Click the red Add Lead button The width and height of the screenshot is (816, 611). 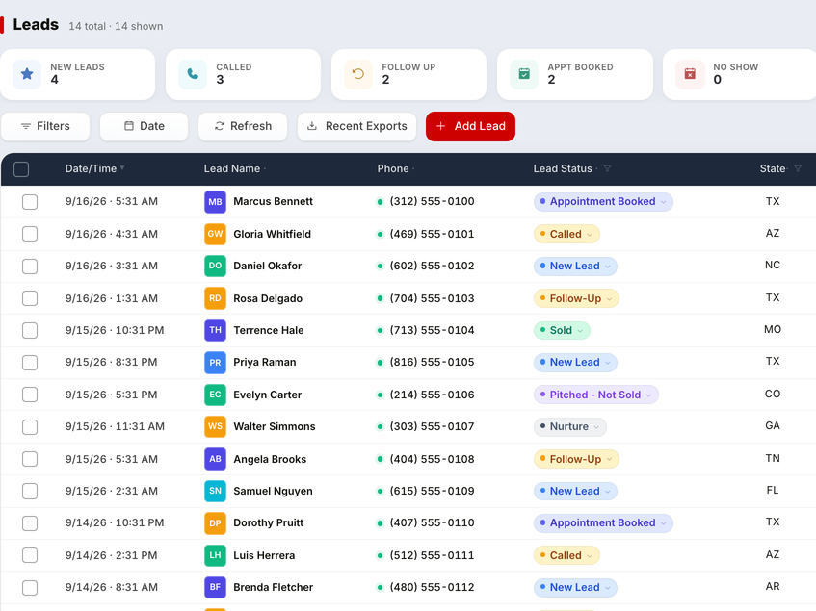(x=470, y=126)
